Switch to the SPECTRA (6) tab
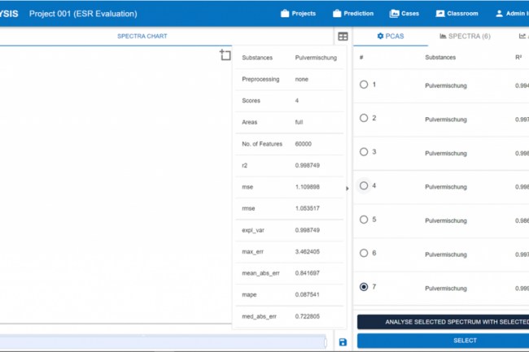This screenshot has width=529, height=352. click(x=465, y=37)
